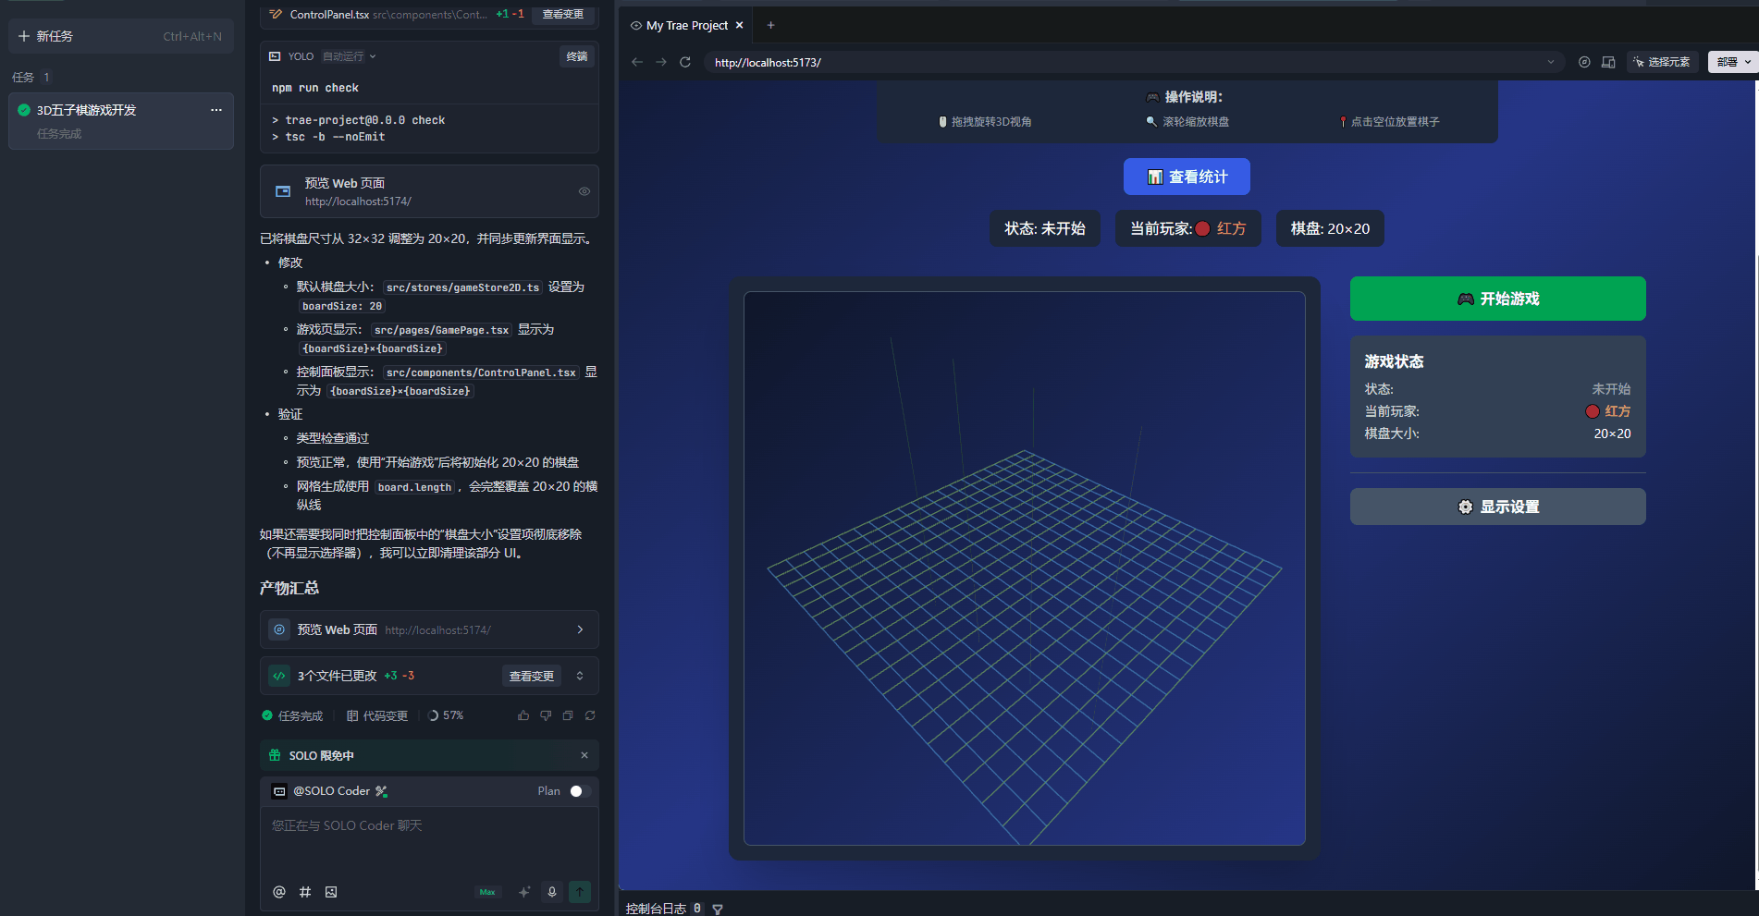1759x916 pixels.
Task: Click the gift icon in SOLO 限免中 banner
Action: (x=275, y=755)
